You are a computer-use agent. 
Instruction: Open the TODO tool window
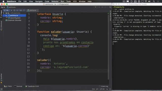click(x=8, y=86)
